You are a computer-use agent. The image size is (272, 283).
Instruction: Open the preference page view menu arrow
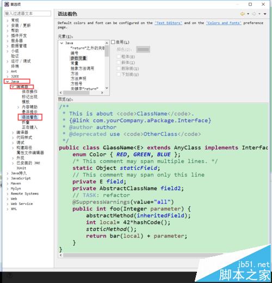tap(265, 14)
